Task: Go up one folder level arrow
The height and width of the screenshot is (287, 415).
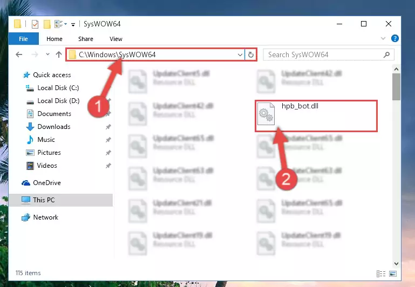Action: [x=59, y=54]
